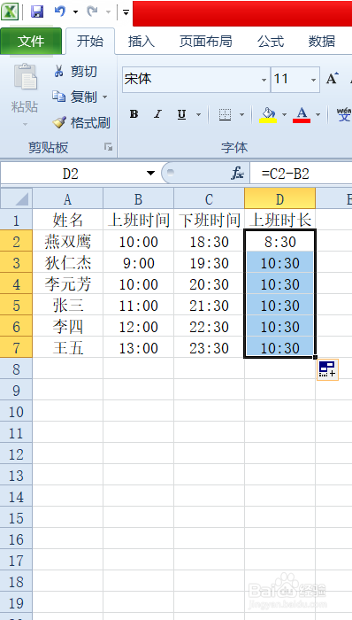Open the 复制 dropdown arrow
This screenshot has width=352, height=620.
[104, 97]
